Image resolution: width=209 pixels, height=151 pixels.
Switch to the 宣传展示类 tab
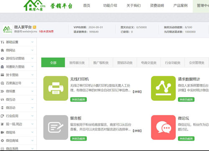[x=77, y=63]
